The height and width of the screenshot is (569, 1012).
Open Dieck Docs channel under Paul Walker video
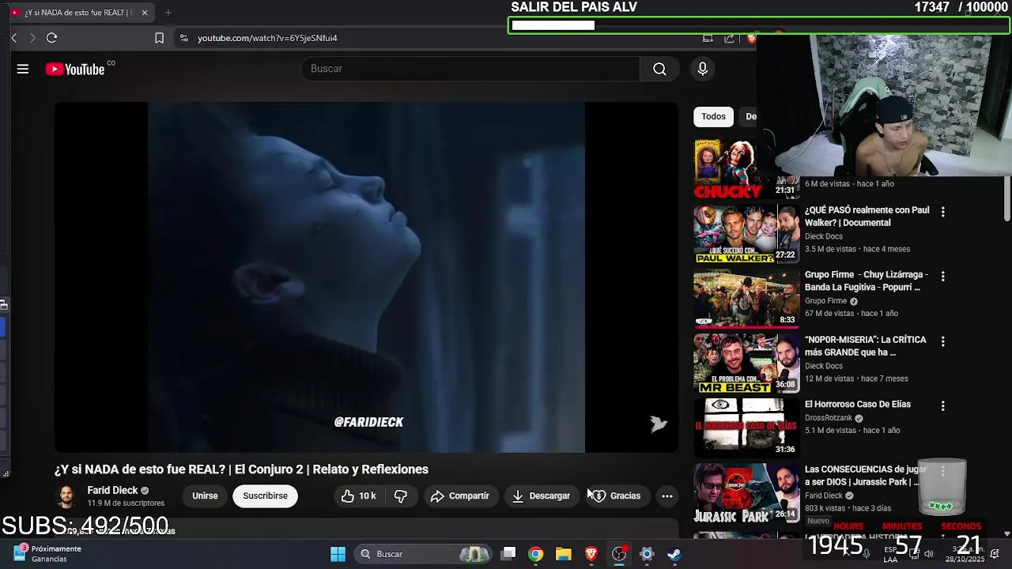pyautogui.click(x=824, y=236)
